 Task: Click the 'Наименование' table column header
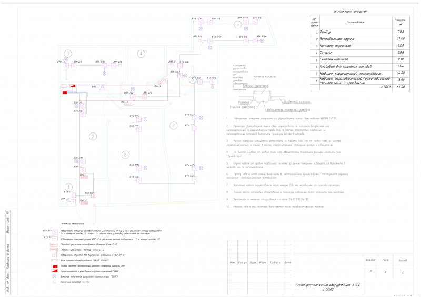(356, 22)
